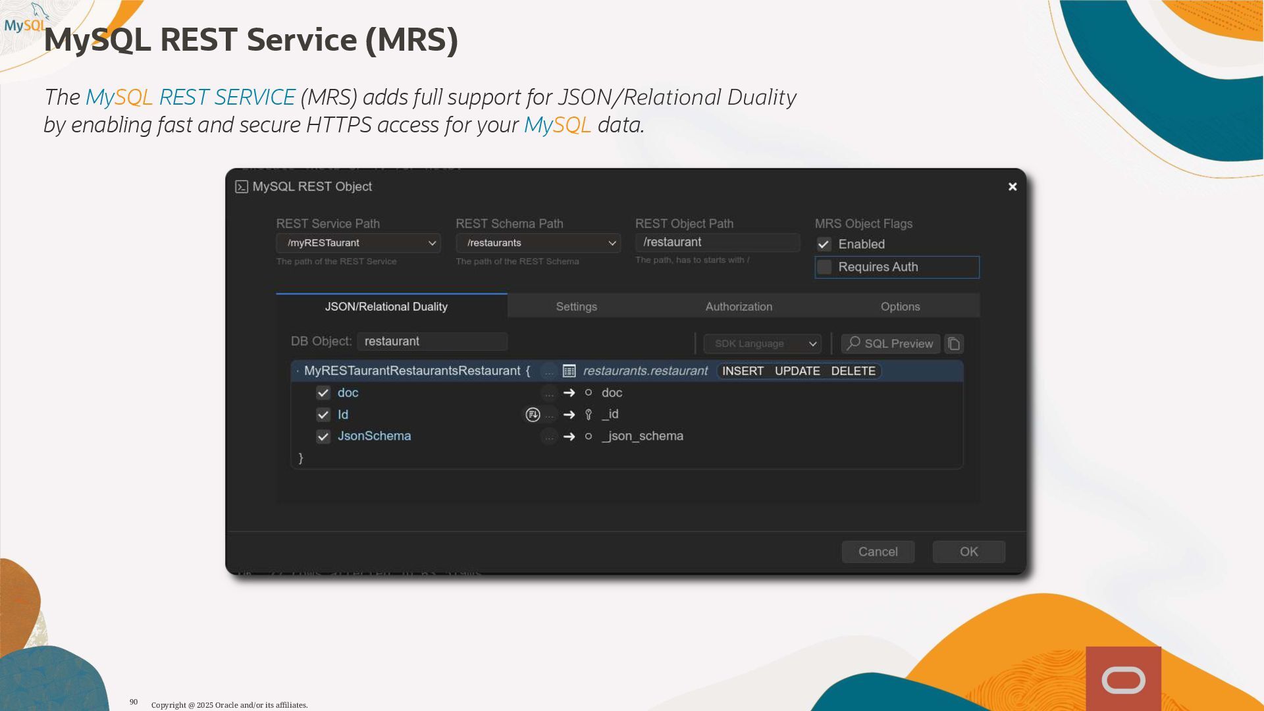Click the sort-order icon on Id row
The height and width of the screenshot is (711, 1264).
pos(533,415)
